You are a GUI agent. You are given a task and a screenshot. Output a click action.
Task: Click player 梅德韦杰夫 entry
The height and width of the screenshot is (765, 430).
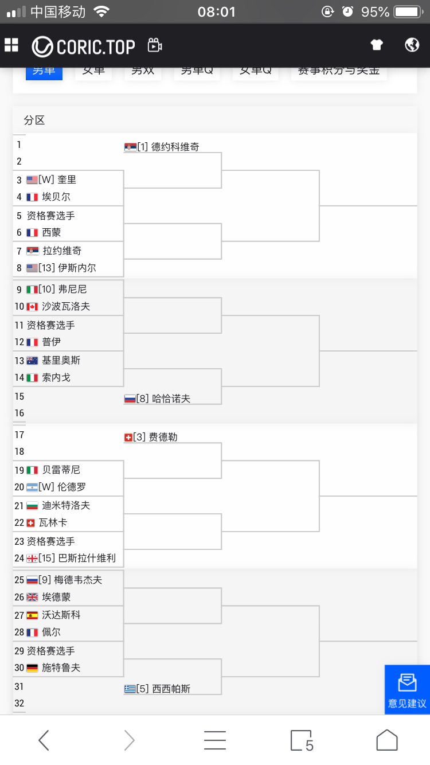(78, 580)
